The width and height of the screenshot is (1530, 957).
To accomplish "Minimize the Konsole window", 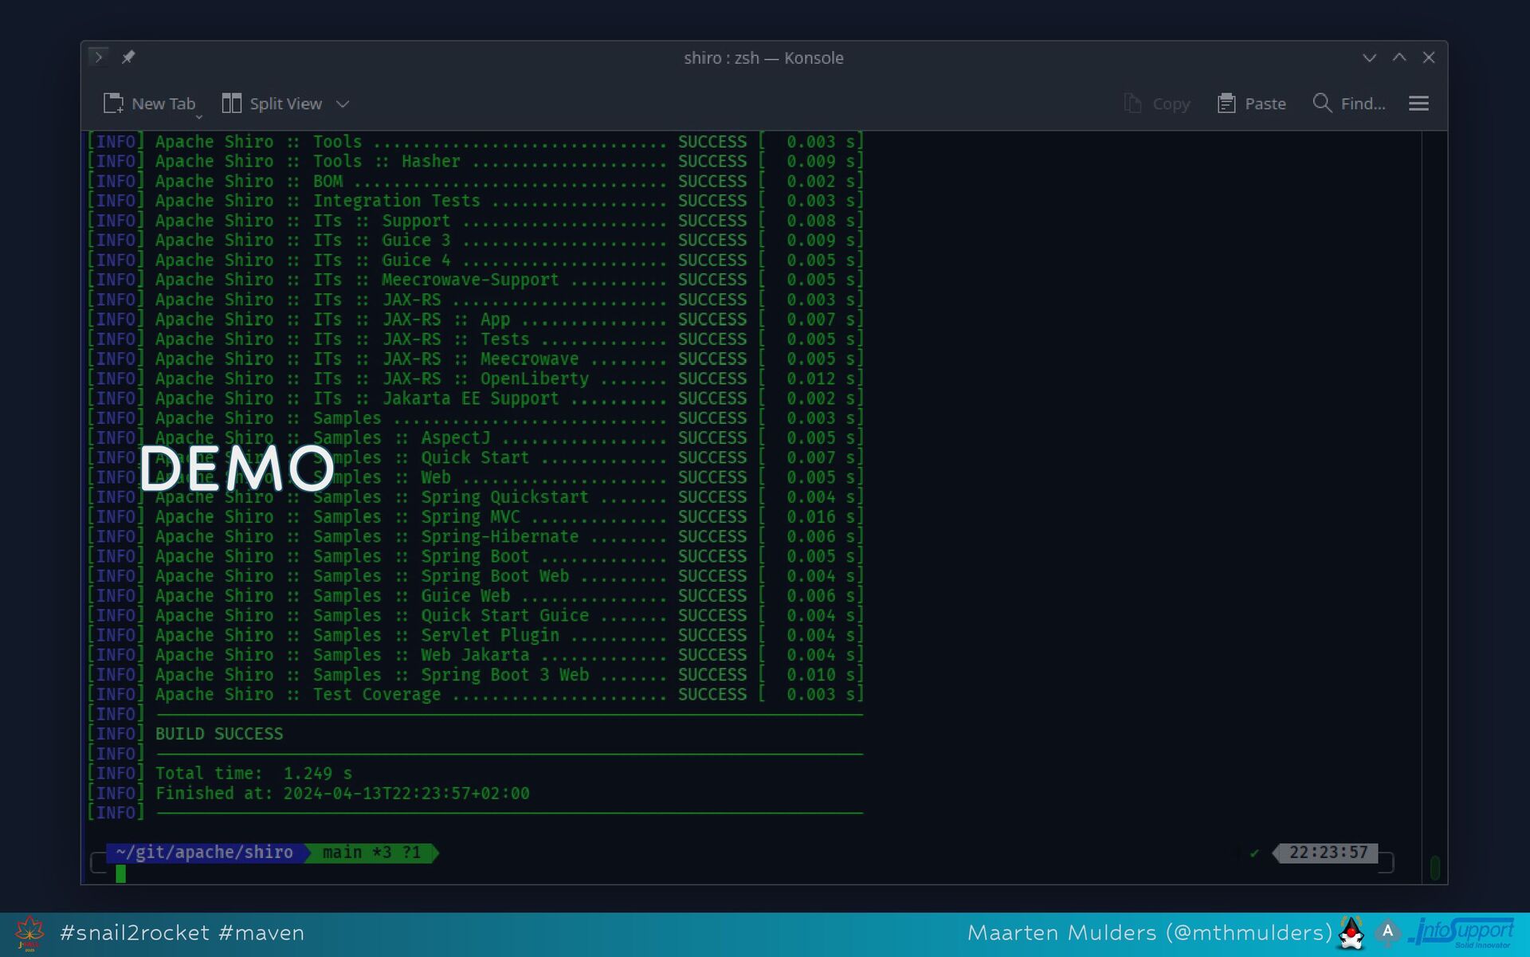I will click(x=1369, y=57).
